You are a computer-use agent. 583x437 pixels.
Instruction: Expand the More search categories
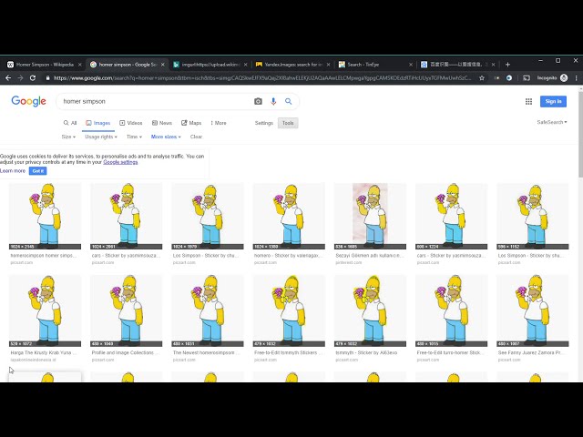pyautogui.click(x=219, y=123)
